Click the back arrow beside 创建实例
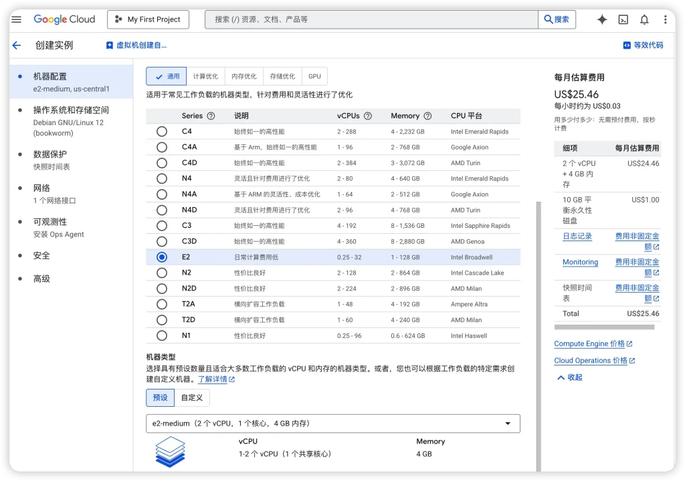This screenshot has height=481, width=685. click(17, 45)
